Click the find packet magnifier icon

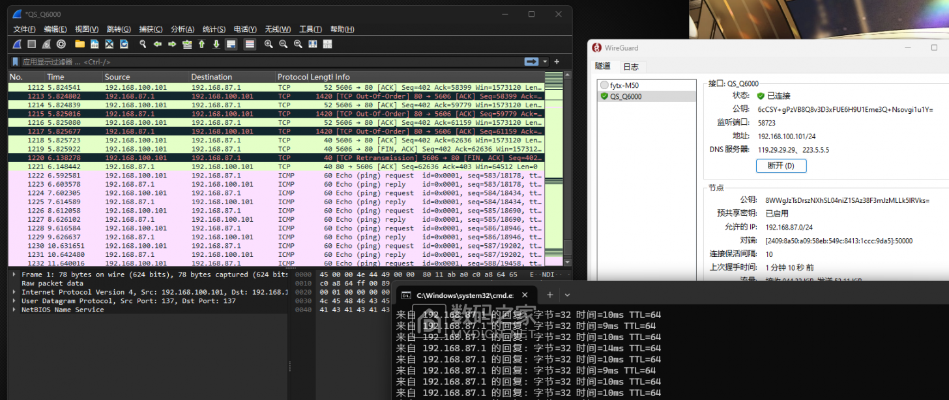[x=143, y=44]
